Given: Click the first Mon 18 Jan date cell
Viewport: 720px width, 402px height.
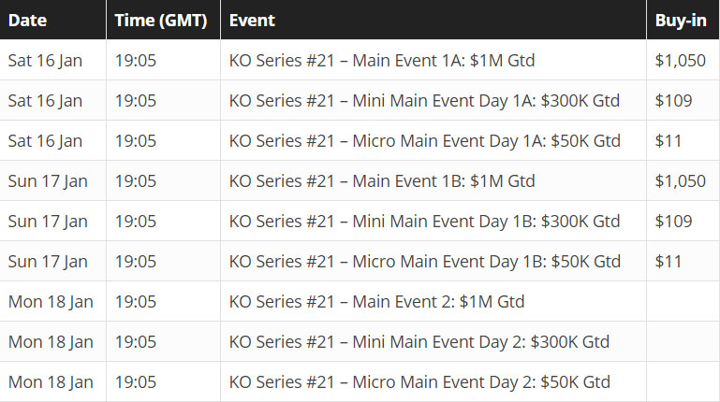Looking at the screenshot, I should (x=51, y=302).
